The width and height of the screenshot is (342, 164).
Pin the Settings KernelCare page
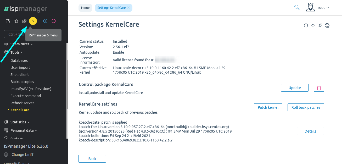320,25
